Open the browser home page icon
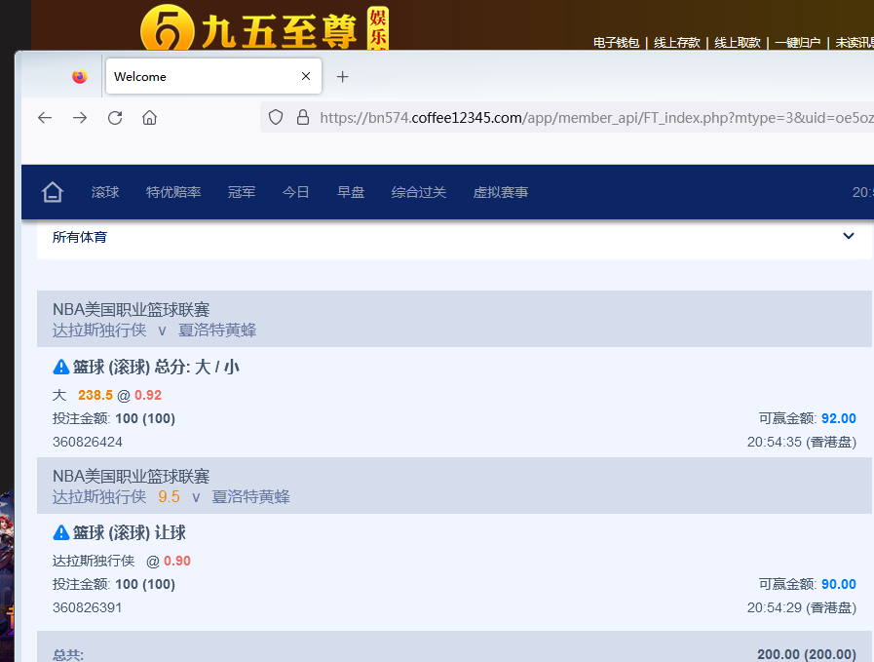The image size is (874, 662). 149,118
